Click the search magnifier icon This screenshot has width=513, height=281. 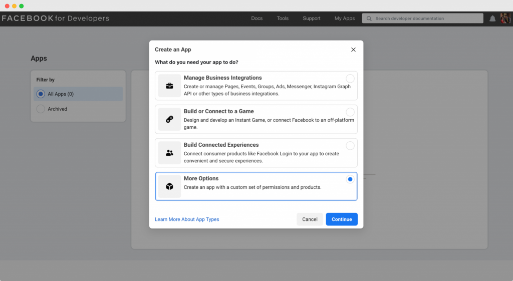click(369, 19)
